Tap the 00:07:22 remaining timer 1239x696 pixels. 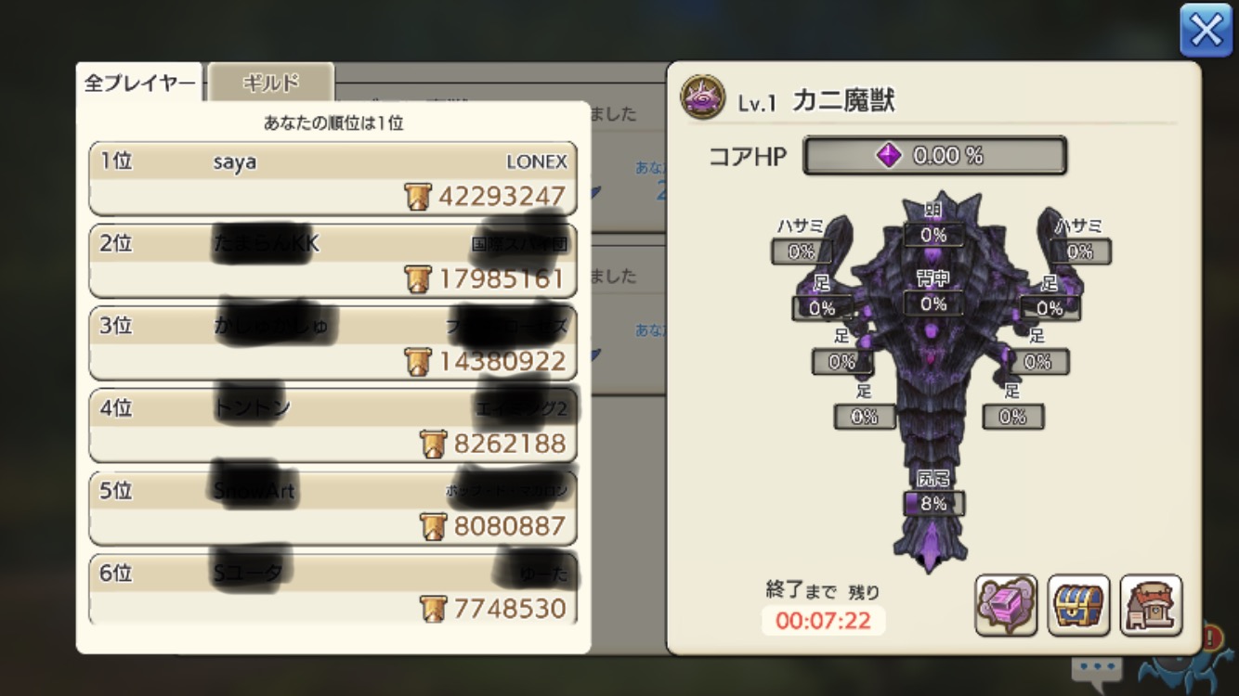[824, 621]
